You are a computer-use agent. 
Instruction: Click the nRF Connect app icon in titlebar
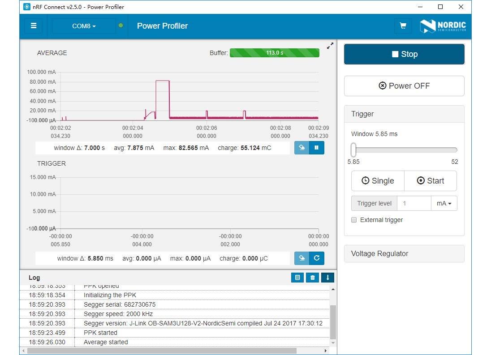point(27,7)
